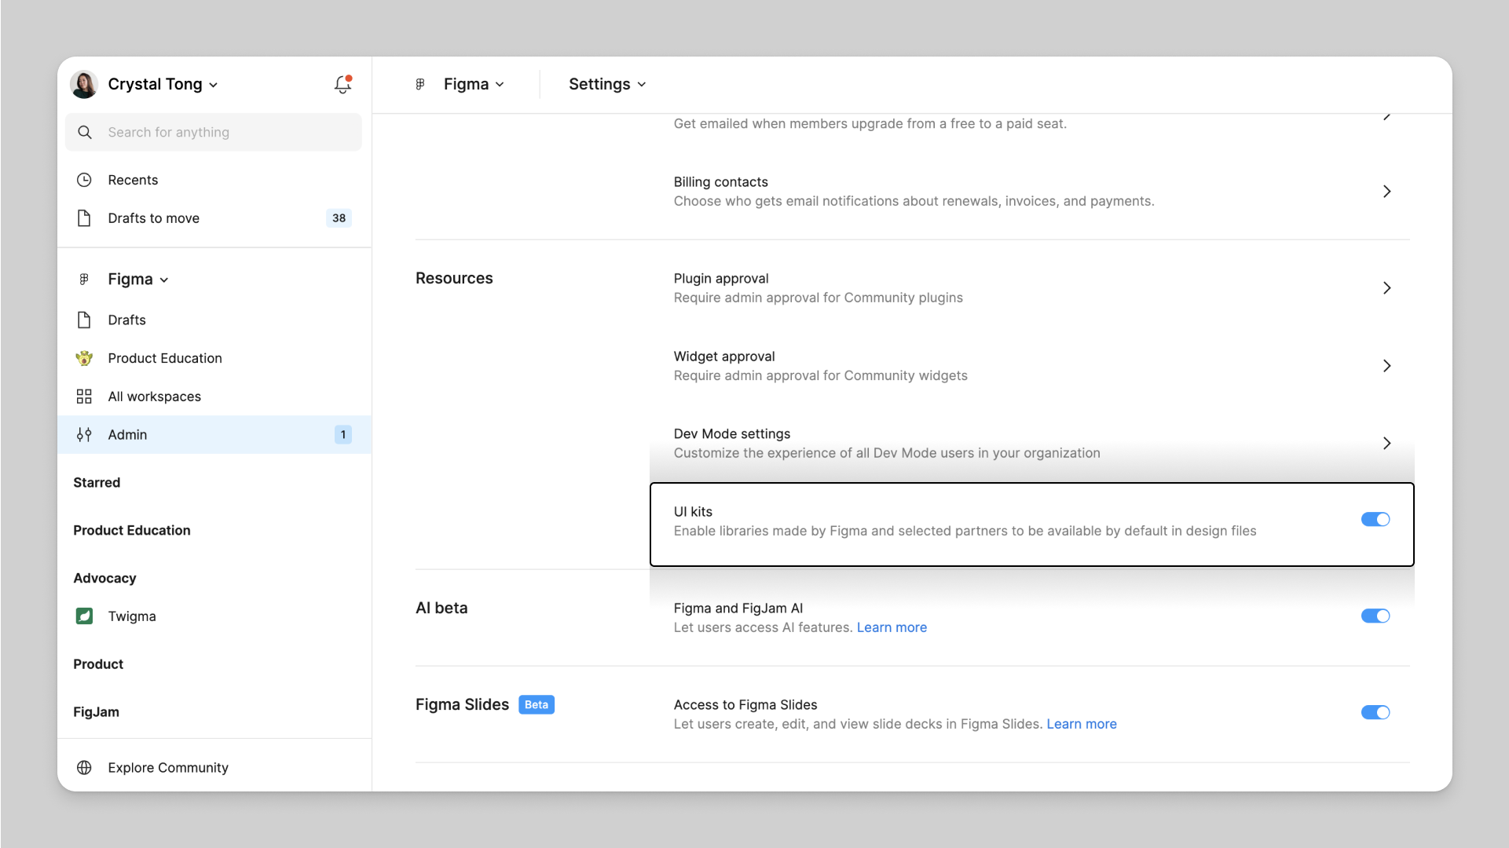Toggle Access to Figma Slides switch

click(x=1375, y=712)
